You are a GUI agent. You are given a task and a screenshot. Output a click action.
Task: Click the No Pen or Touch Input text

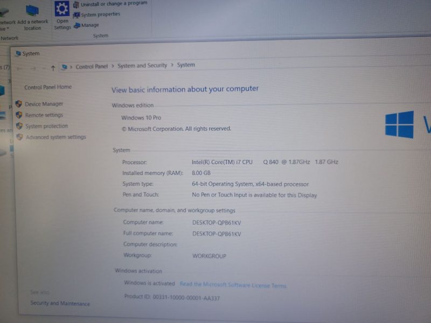[x=254, y=195]
